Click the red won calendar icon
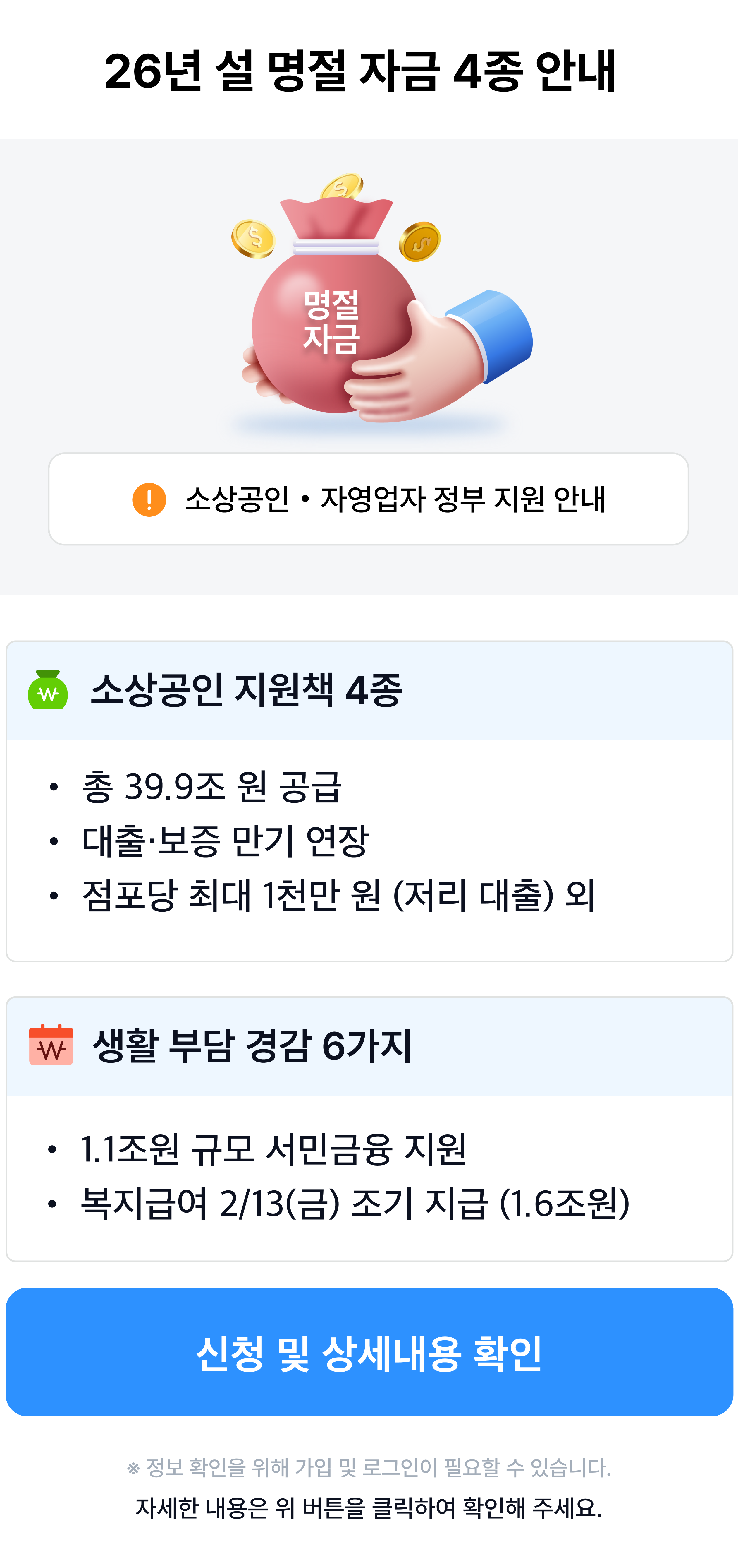Viewport: 738px width, 1559px height. coord(51,1045)
